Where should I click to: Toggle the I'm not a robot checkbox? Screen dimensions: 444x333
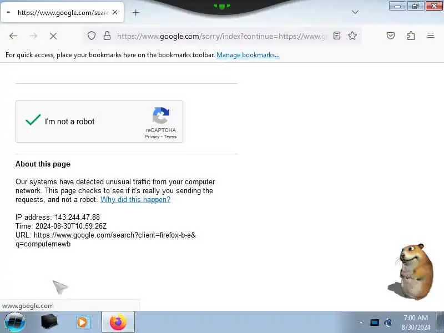33,120
